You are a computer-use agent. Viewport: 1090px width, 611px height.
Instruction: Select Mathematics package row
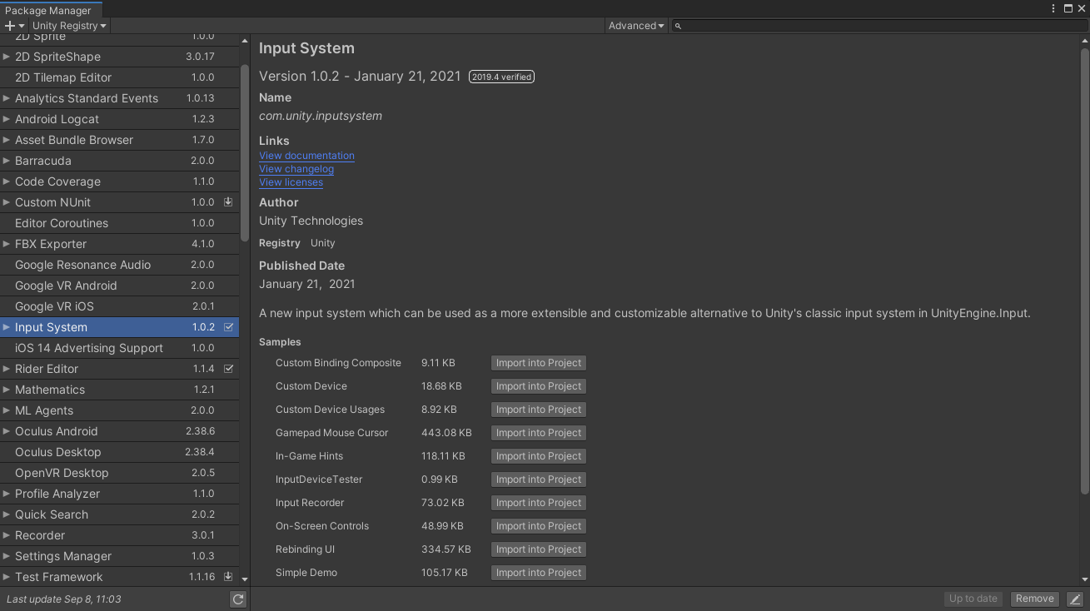point(119,390)
